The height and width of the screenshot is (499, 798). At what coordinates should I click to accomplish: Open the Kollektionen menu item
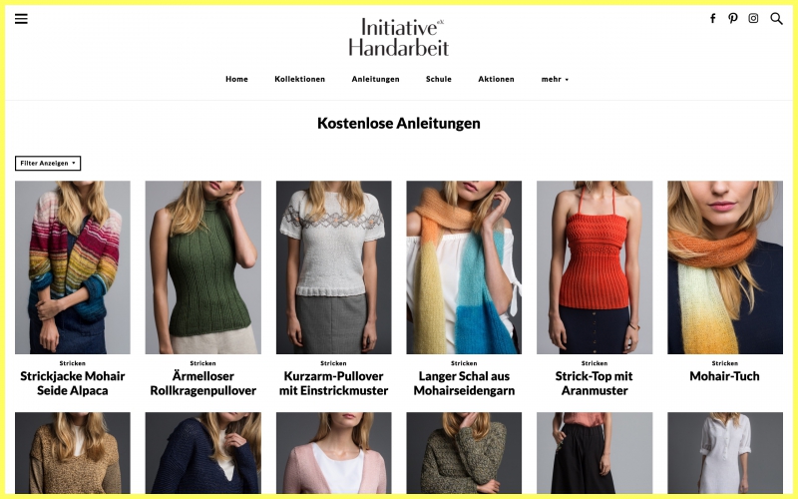pyautogui.click(x=300, y=79)
